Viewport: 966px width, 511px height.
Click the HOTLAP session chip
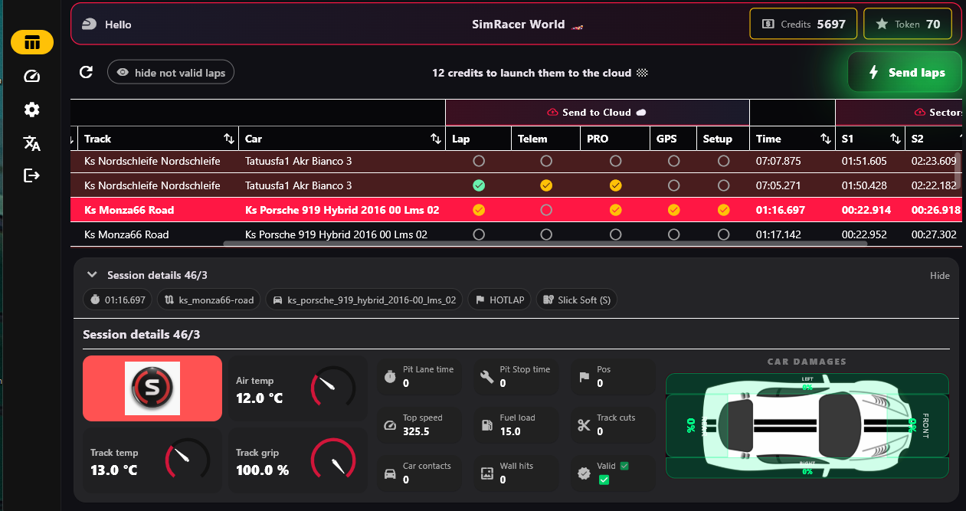point(499,300)
